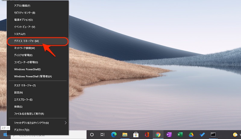Open Microsoft Edge from the taskbar

point(114,134)
